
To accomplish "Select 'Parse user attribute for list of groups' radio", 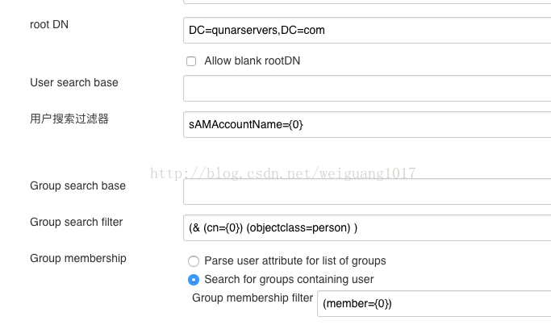I will tap(194, 261).
